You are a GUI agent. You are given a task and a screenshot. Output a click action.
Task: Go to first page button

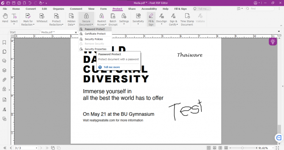(x=5, y=148)
